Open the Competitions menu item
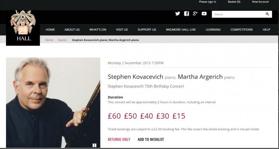Screen dimensions: 279x149 [242, 30]
